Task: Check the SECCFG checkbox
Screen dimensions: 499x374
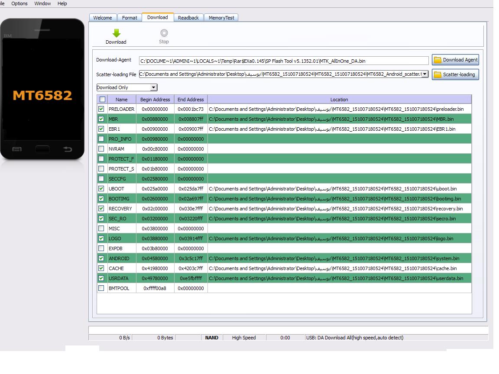Action: point(101,178)
